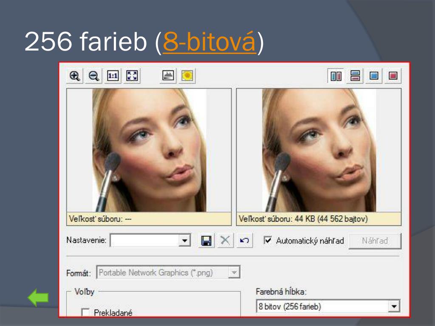Show only the original blue preview

coord(374,76)
